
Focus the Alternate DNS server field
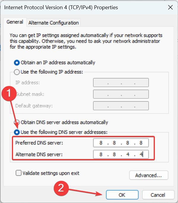pos(121,154)
